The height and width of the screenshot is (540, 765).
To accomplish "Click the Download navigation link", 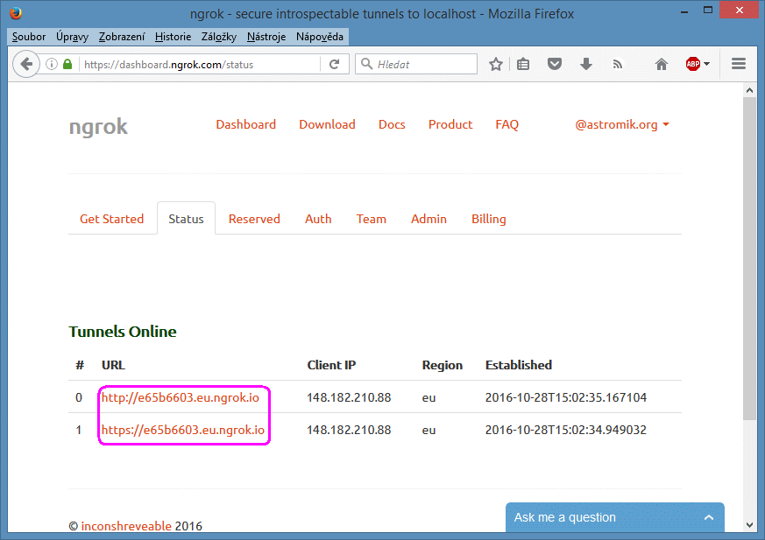I will pos(327,125).
